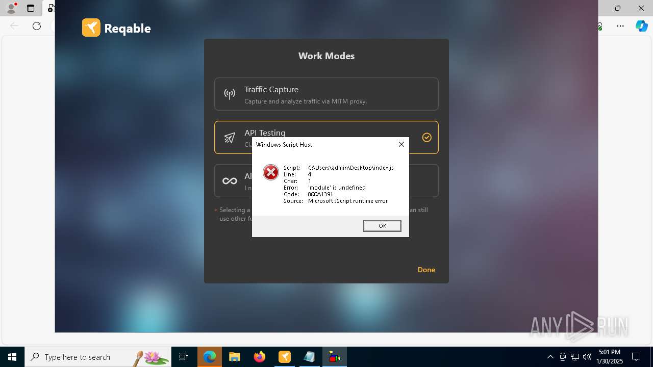Open the browser profile icon
Image resolution: width=653 pixels, height=367 pixels.
[x=11, y=8]
